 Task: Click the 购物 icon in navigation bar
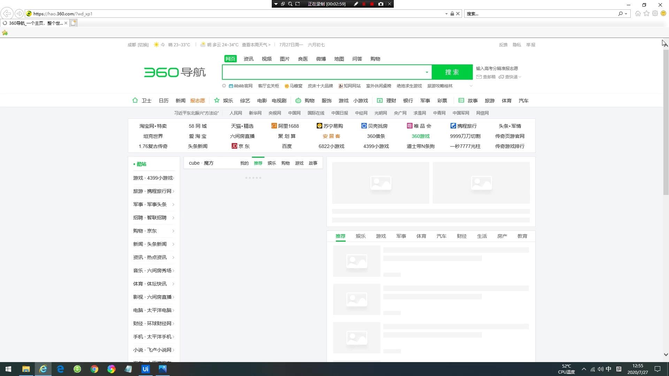(x=298, y=101)
